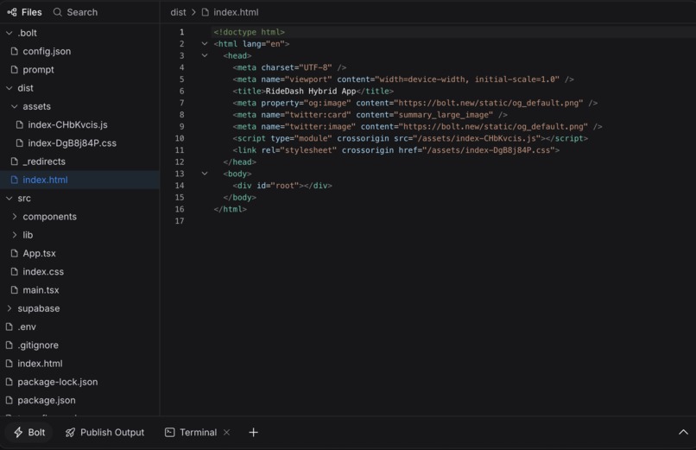This screenshot has width=696, height=450.
Task: Close the Terminal tab
Action: pyautogui.click(x=227, y=432)
